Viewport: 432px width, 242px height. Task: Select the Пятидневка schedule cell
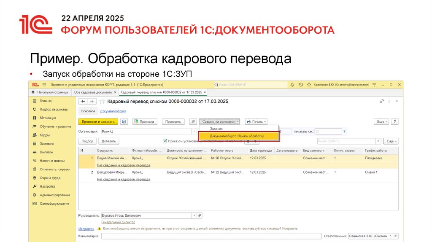coord(381,158)
